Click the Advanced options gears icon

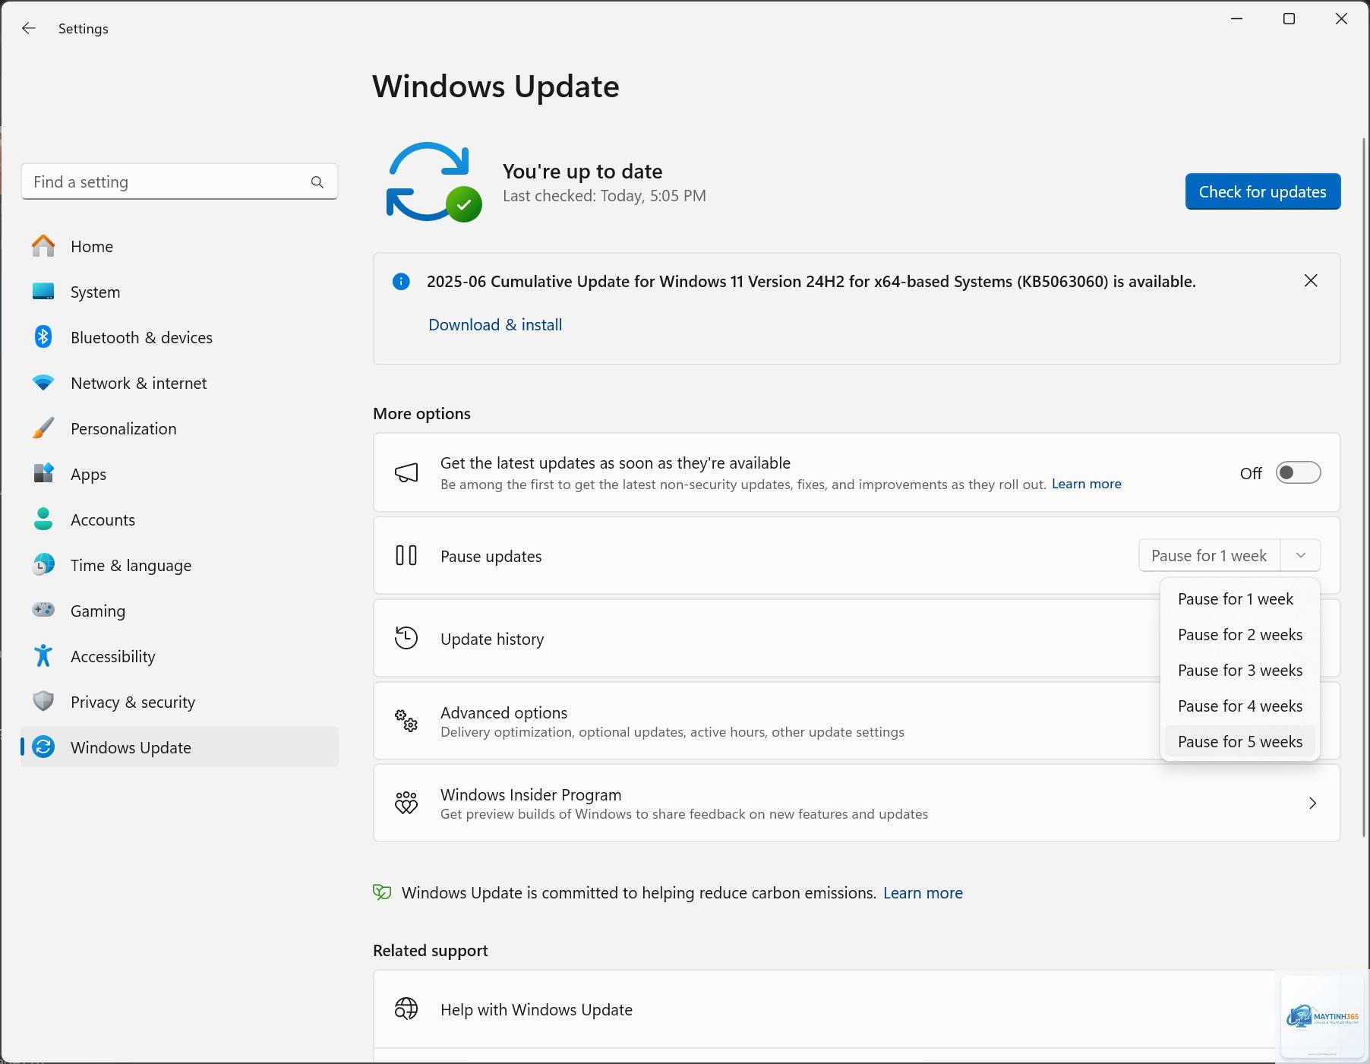click(x=406, y=721)
